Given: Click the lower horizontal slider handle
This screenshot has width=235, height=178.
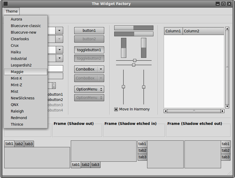Looking at the screenshot, I should tap(134, 65).
